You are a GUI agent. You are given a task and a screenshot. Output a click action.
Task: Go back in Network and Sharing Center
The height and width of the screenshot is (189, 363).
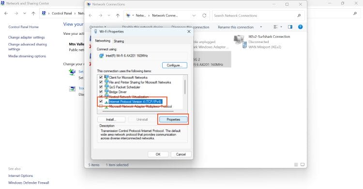[6, 14]
